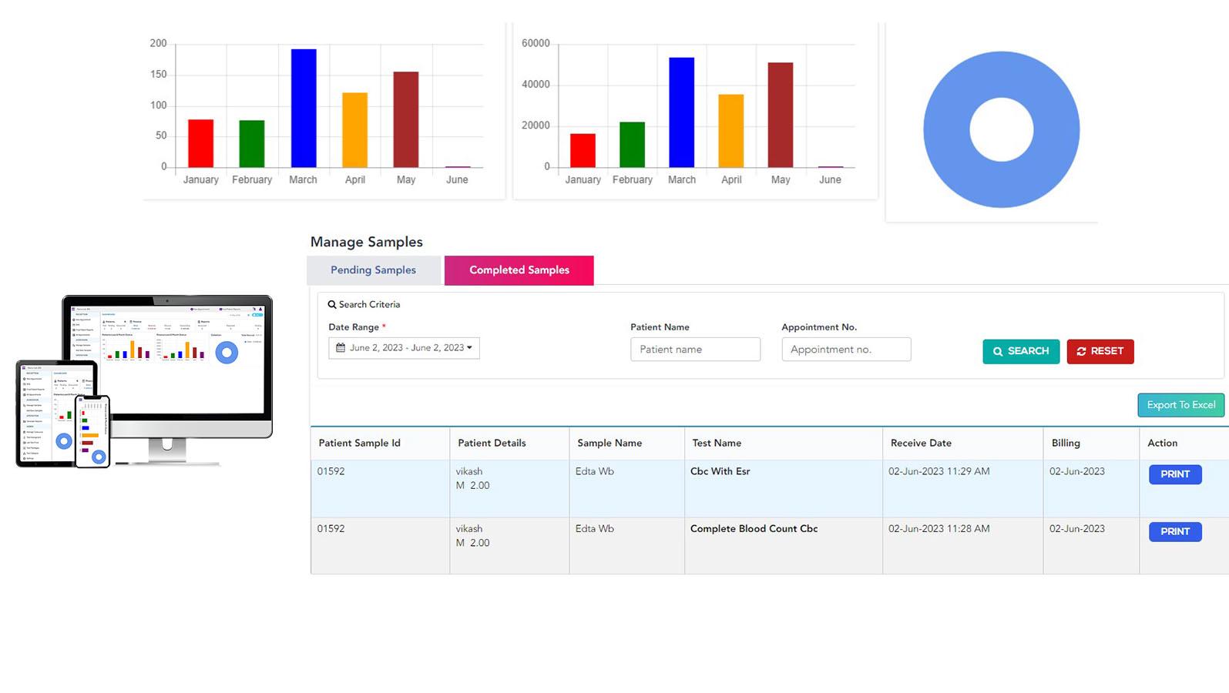Screen dimensions: 1229x693
Task: Click the orange April bar in left chart
Action: [x=354, y=130]
